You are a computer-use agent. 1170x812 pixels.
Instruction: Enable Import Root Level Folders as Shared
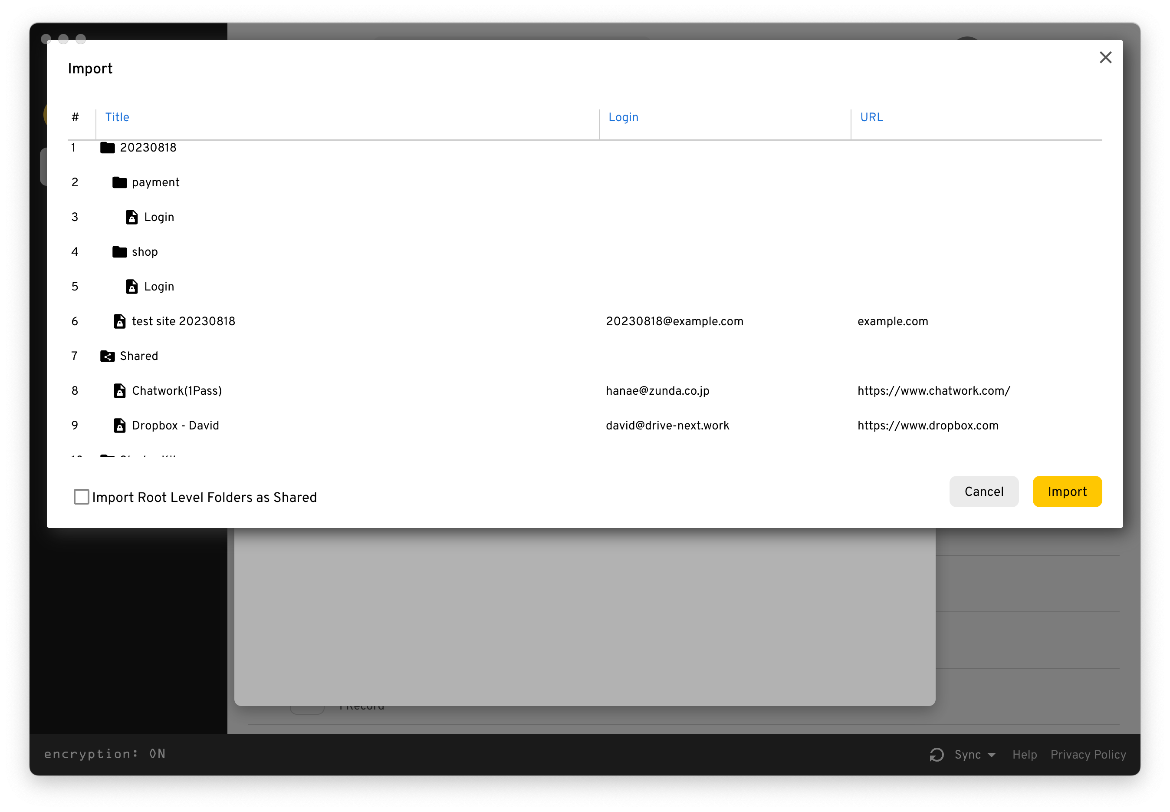coord(81,497)
